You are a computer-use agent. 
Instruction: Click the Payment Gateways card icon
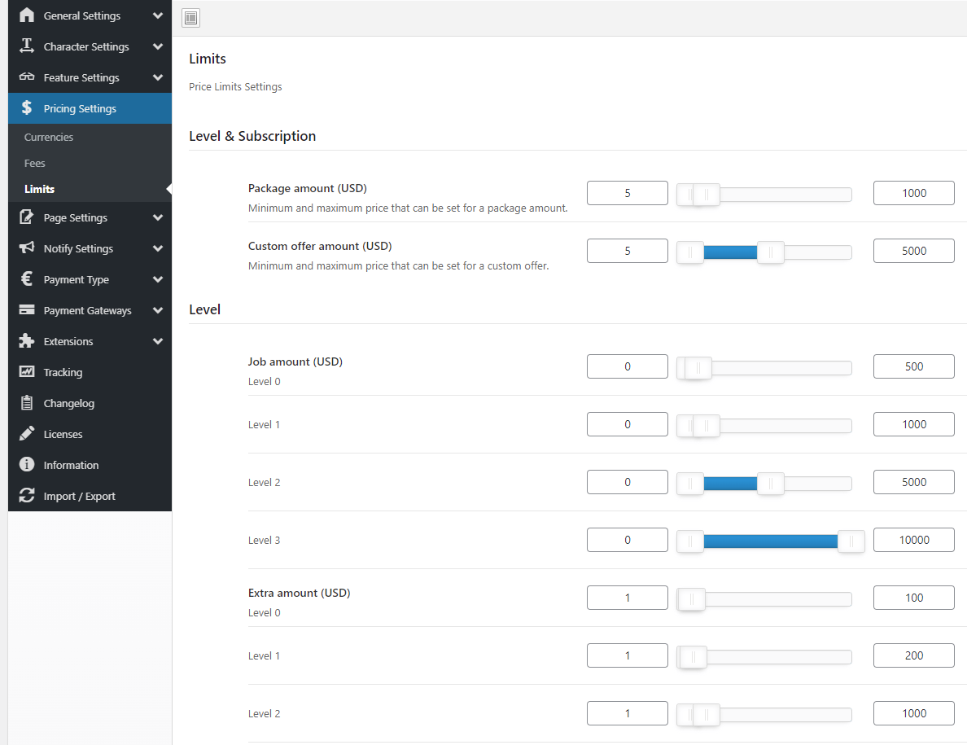27,309
